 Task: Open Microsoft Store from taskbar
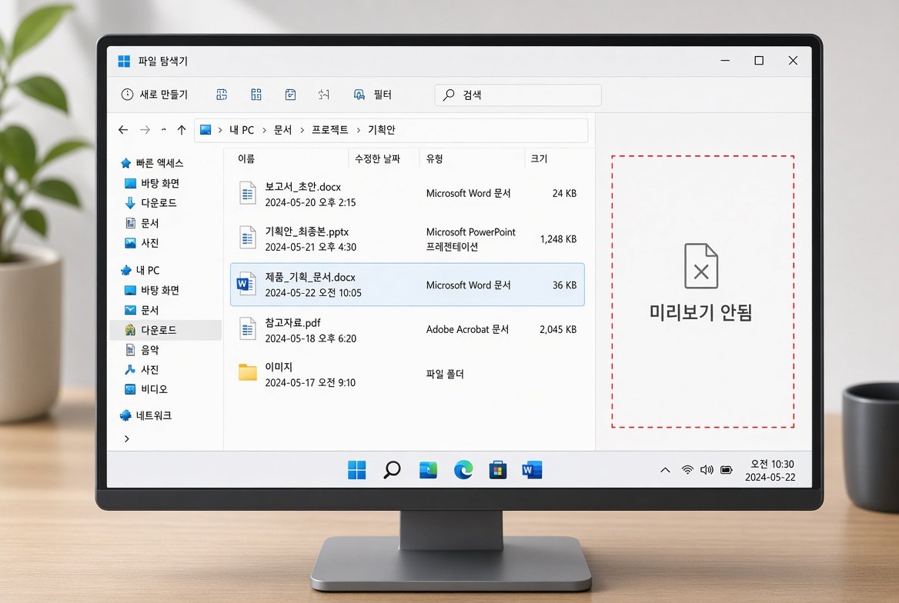click(498, 470)
